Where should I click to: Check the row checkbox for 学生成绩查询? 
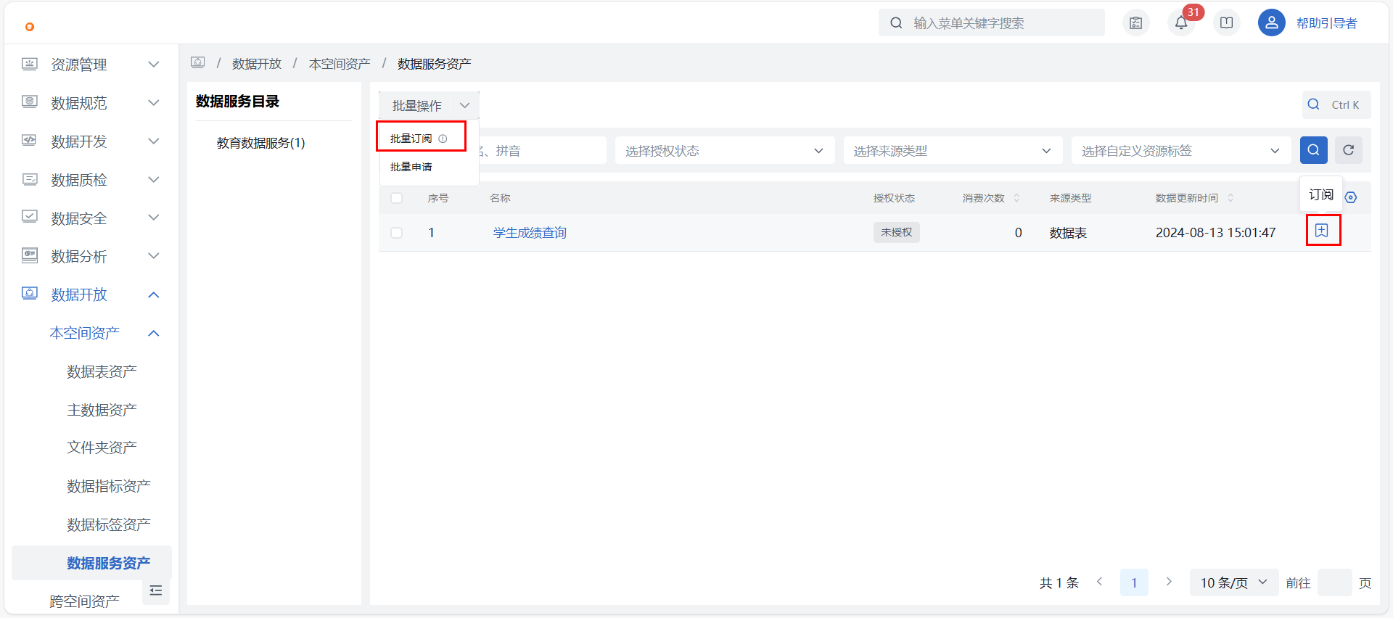(x=396, y=233)
